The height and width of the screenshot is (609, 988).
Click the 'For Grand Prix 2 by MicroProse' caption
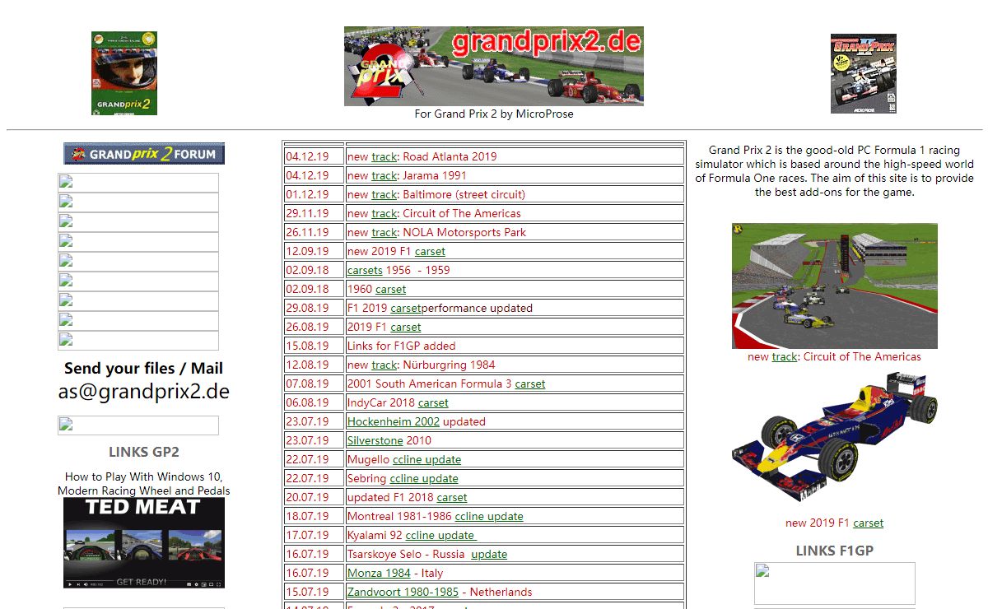coord(494,114)
